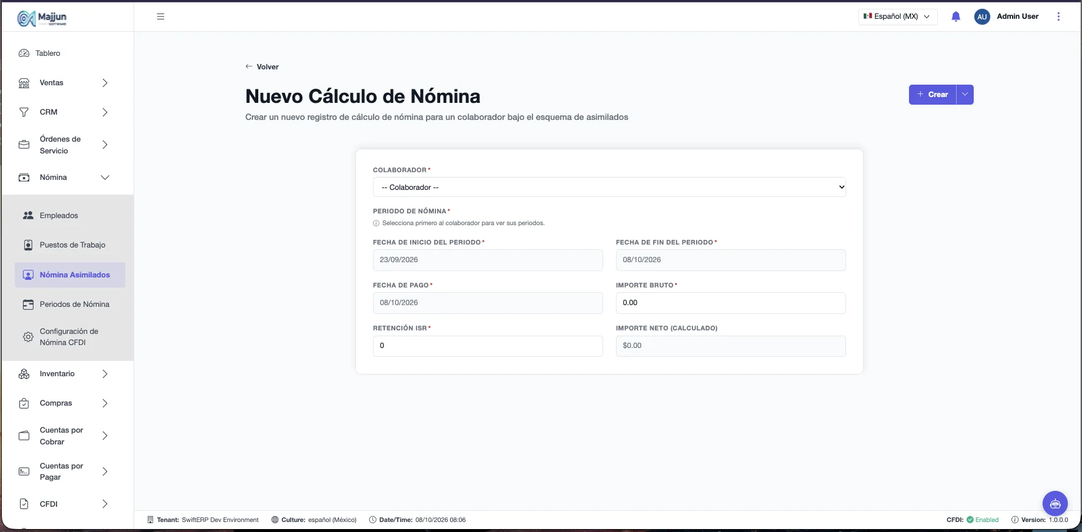Click the Puestos de Trabajo icon
This screenshot has height=532, width=1082.
(28, 245)
